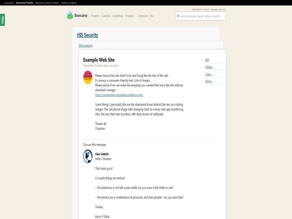View the Progress page
292x219 pixels.
coord(129,16)
